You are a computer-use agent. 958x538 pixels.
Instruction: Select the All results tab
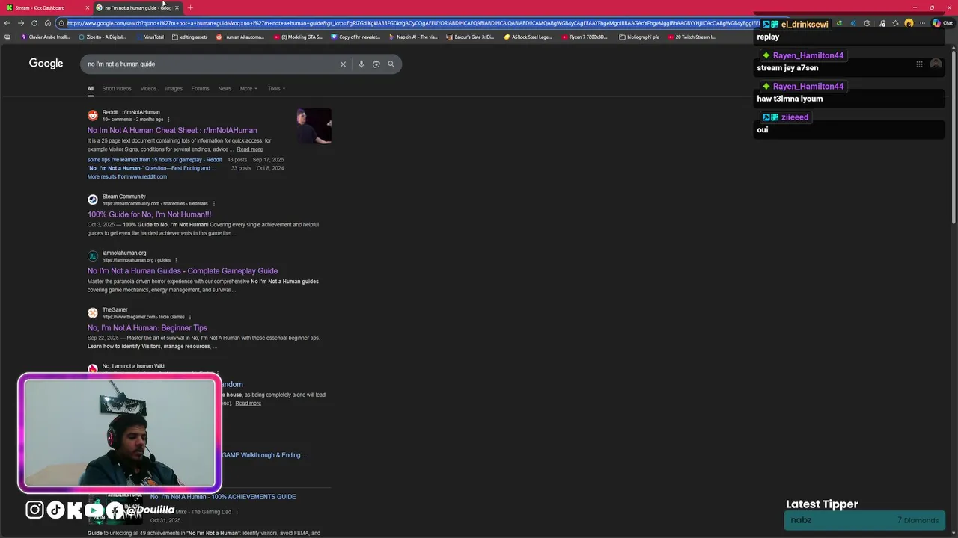[x=90, y=88]
